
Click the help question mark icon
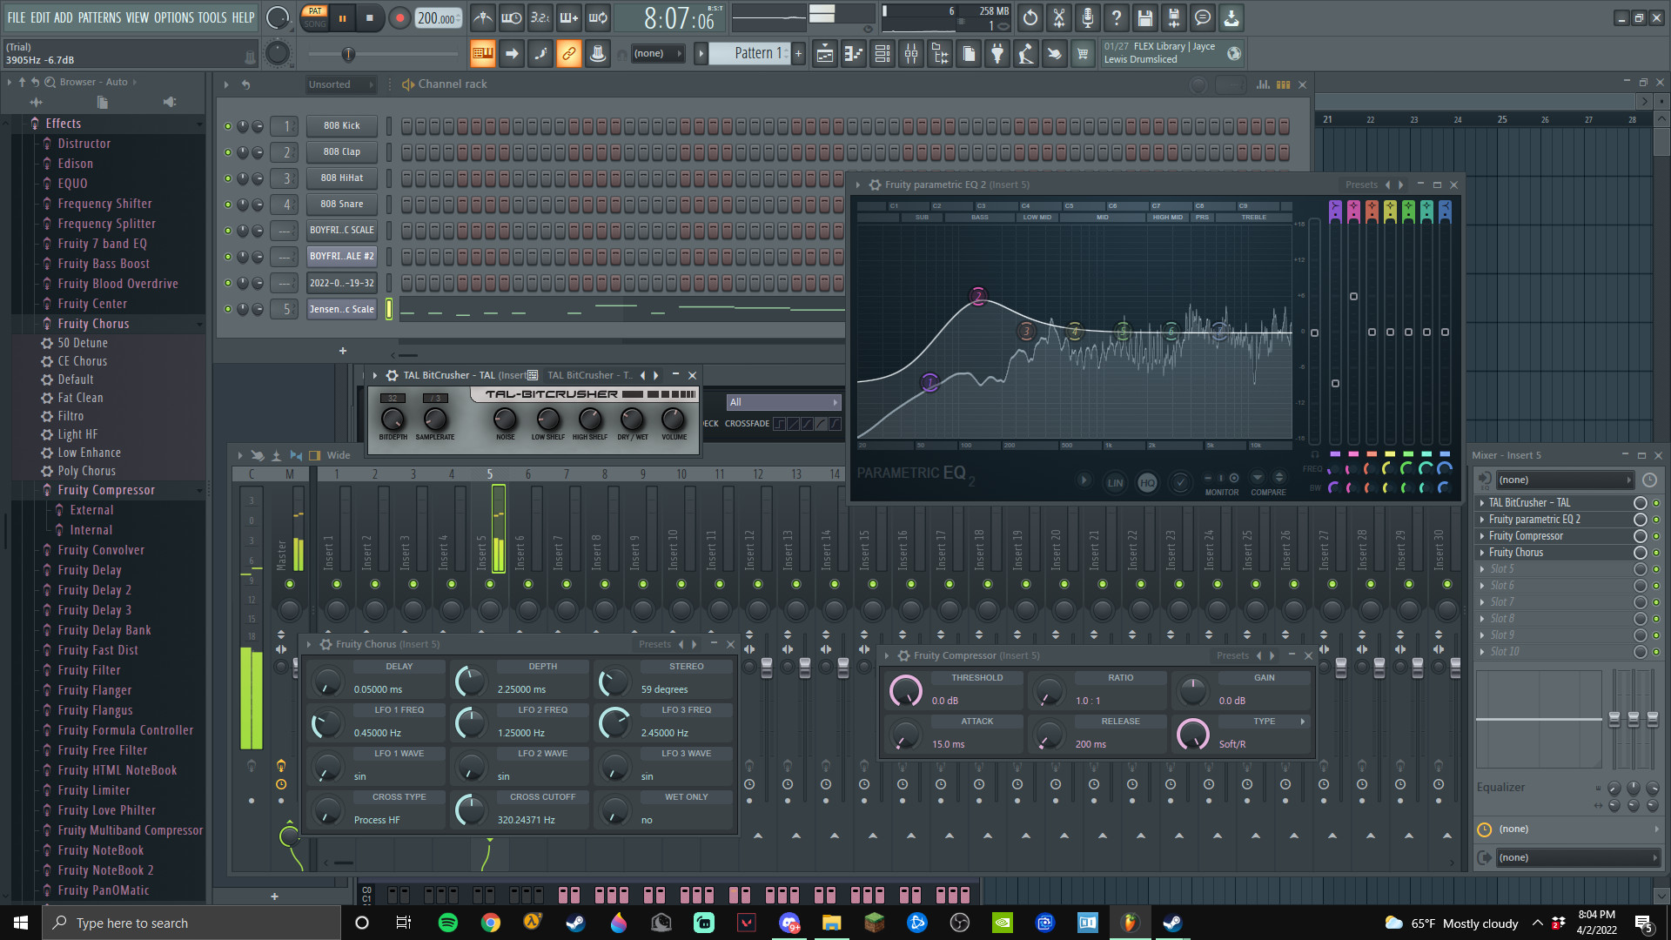click(x=1117, y=17)
